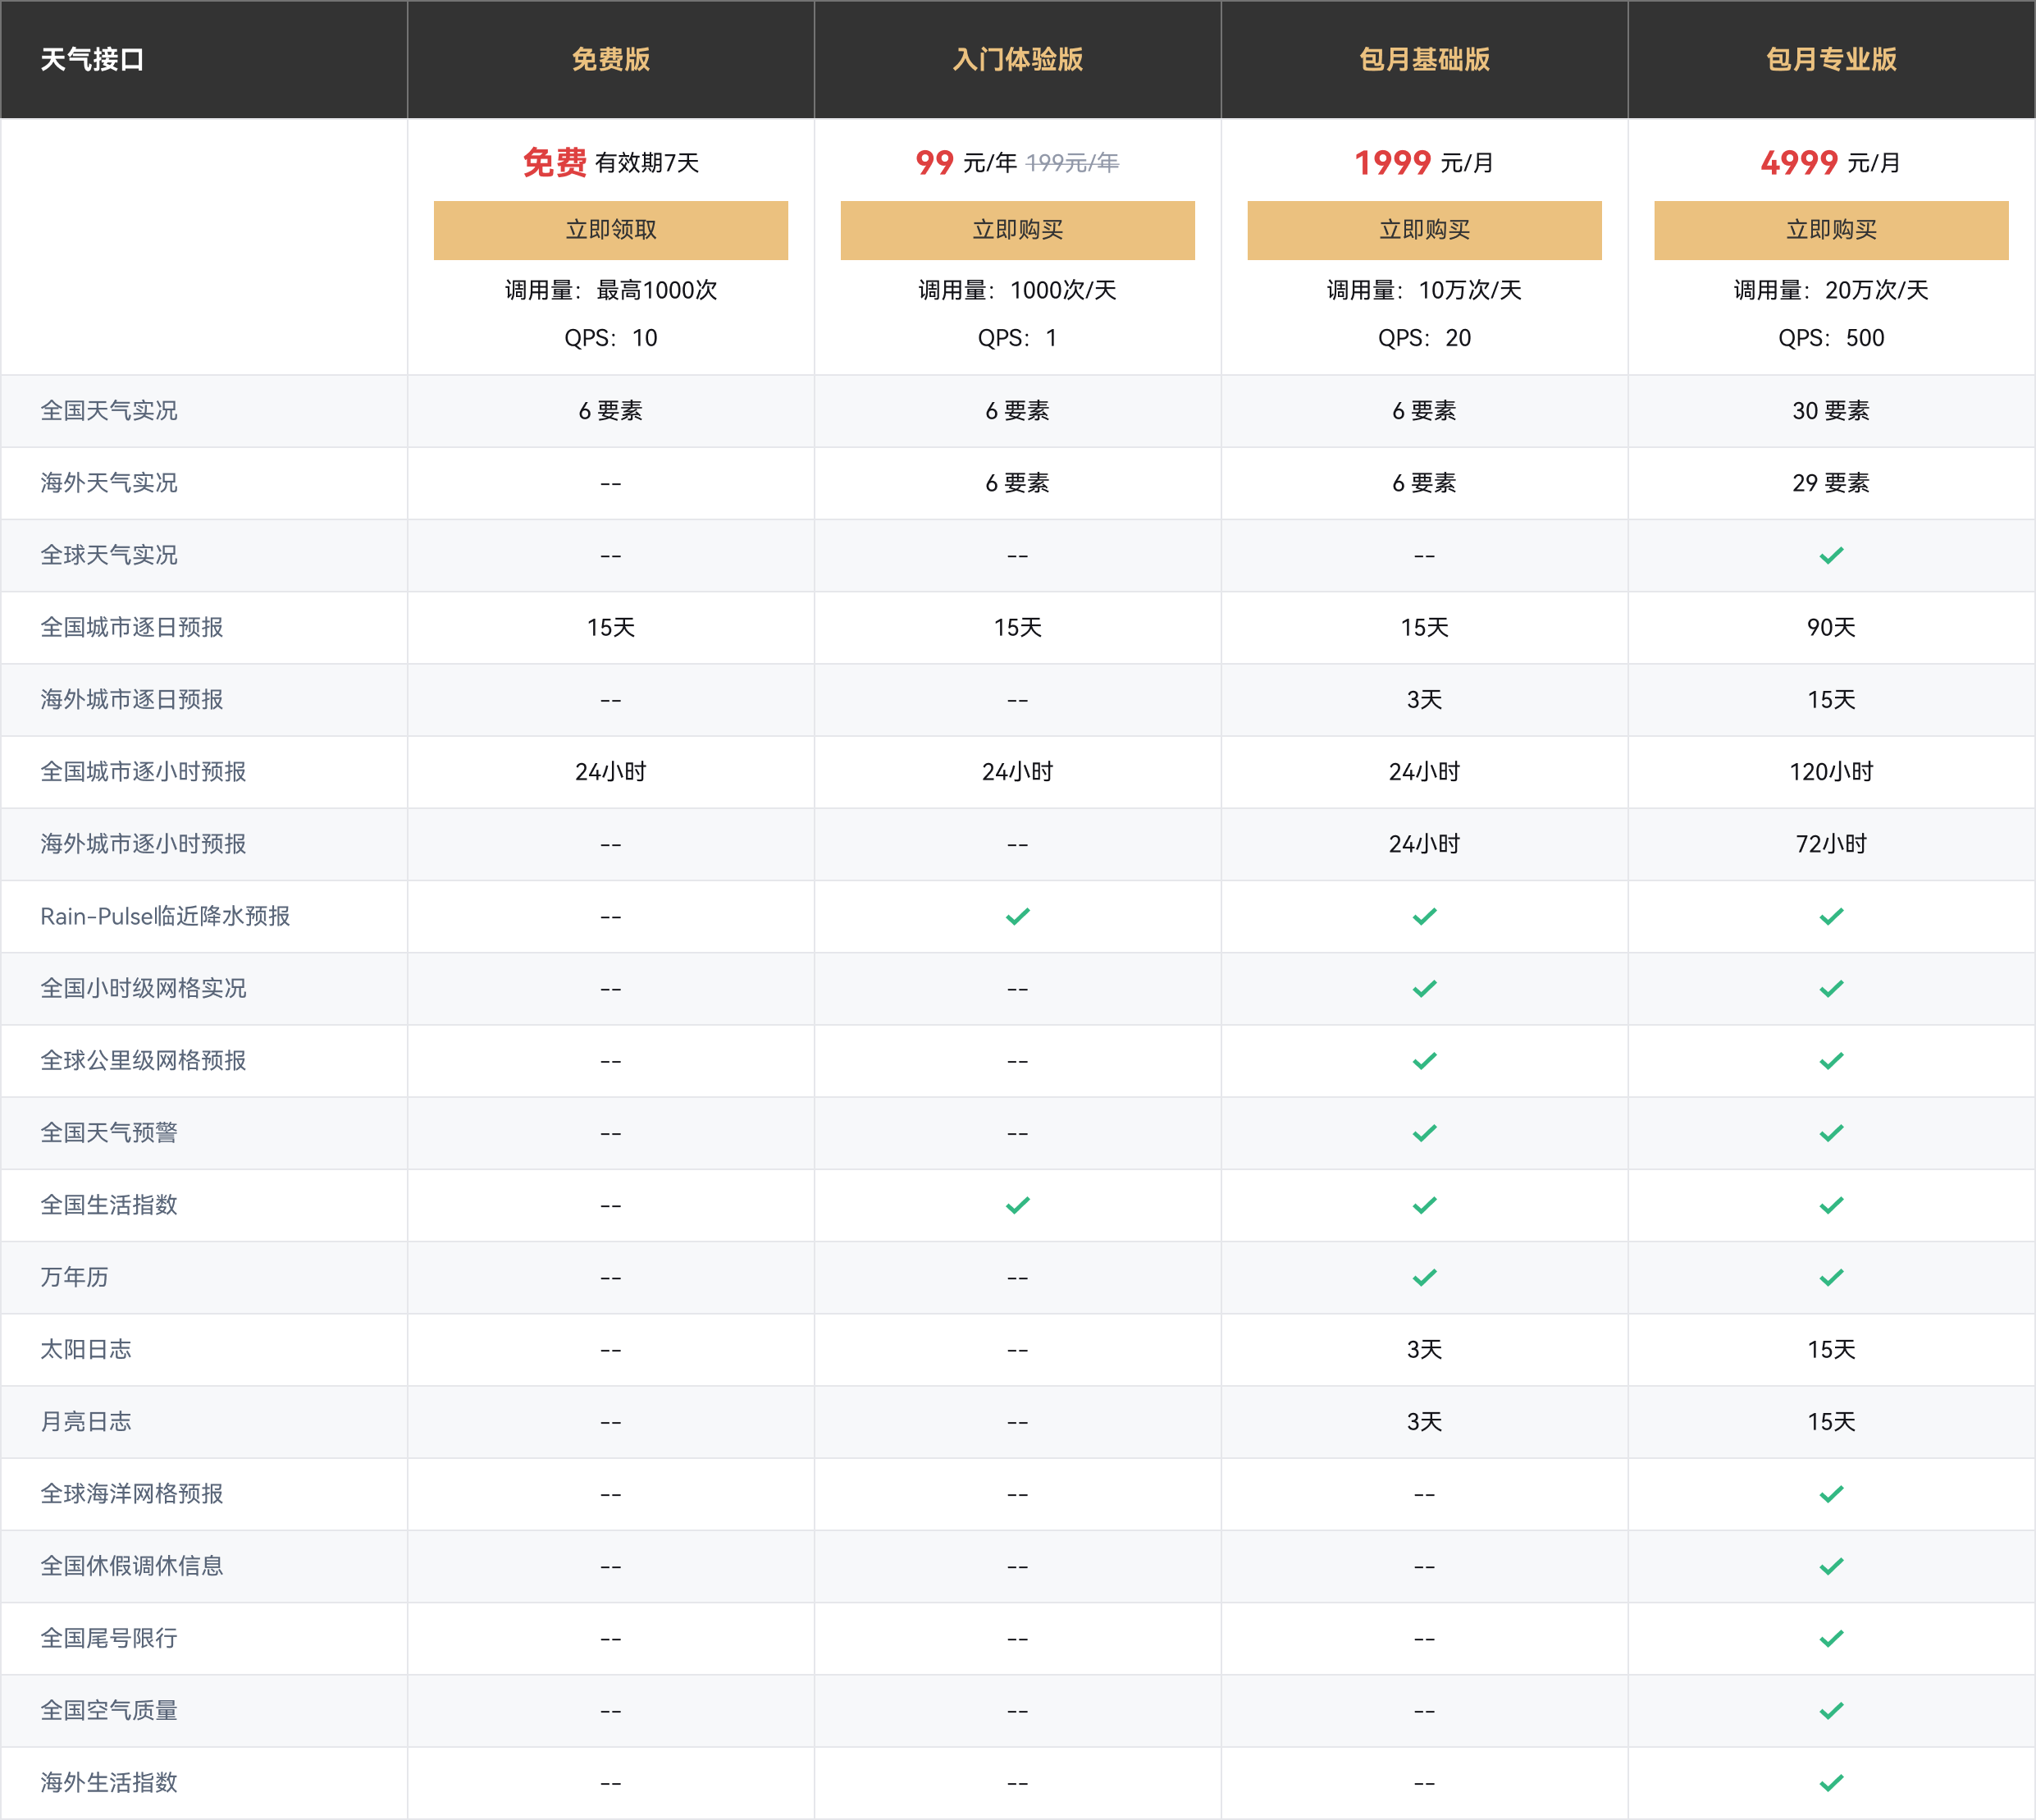Click 立即购买 button under 包月基础版
Image resolution: width=2036 pixels, height=1820 pixels.
tap(1424, 230)
